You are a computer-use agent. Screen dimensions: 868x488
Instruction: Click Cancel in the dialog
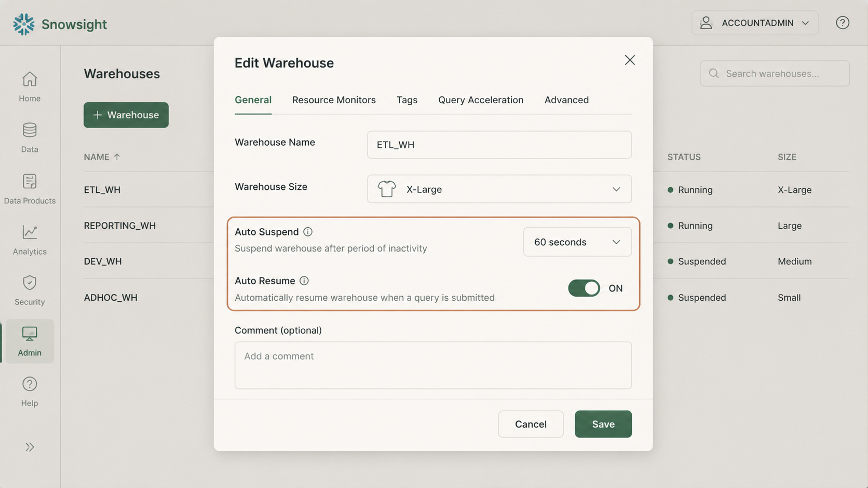(x=530, y=424)
